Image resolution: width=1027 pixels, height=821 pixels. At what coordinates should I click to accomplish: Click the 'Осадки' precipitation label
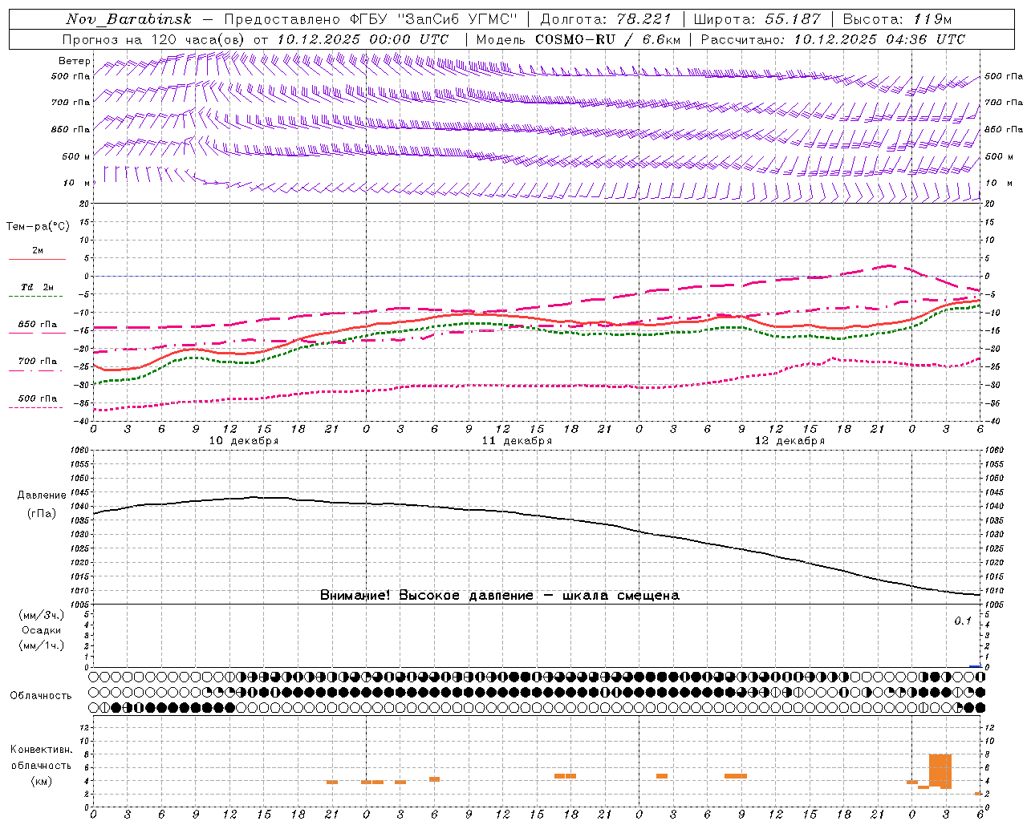coord(42,630)
